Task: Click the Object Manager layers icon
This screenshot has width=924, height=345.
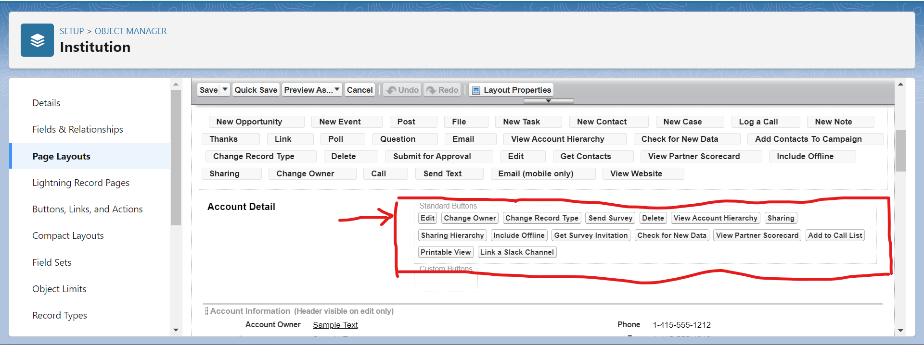Action: click(x=37, y=40)
